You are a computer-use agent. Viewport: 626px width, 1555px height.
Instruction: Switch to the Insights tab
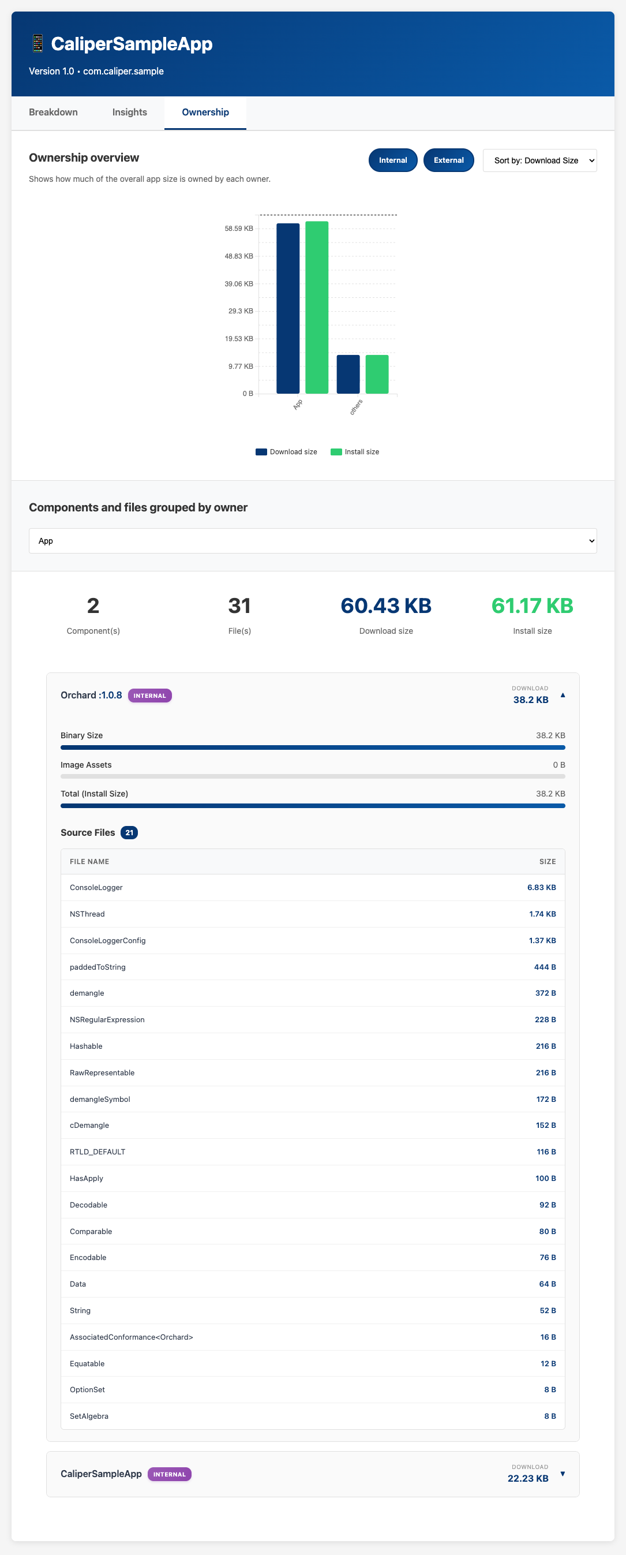point(129,113)
